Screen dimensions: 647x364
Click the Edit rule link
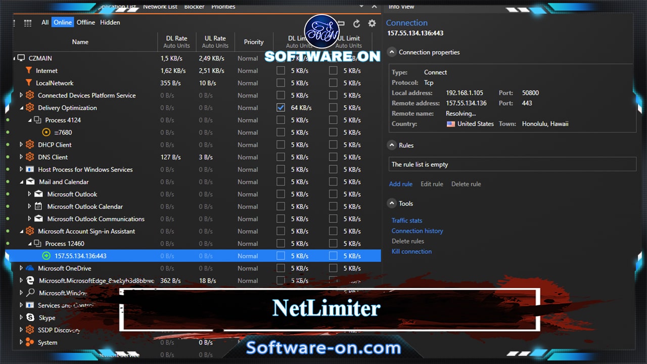tap(432, 184)
